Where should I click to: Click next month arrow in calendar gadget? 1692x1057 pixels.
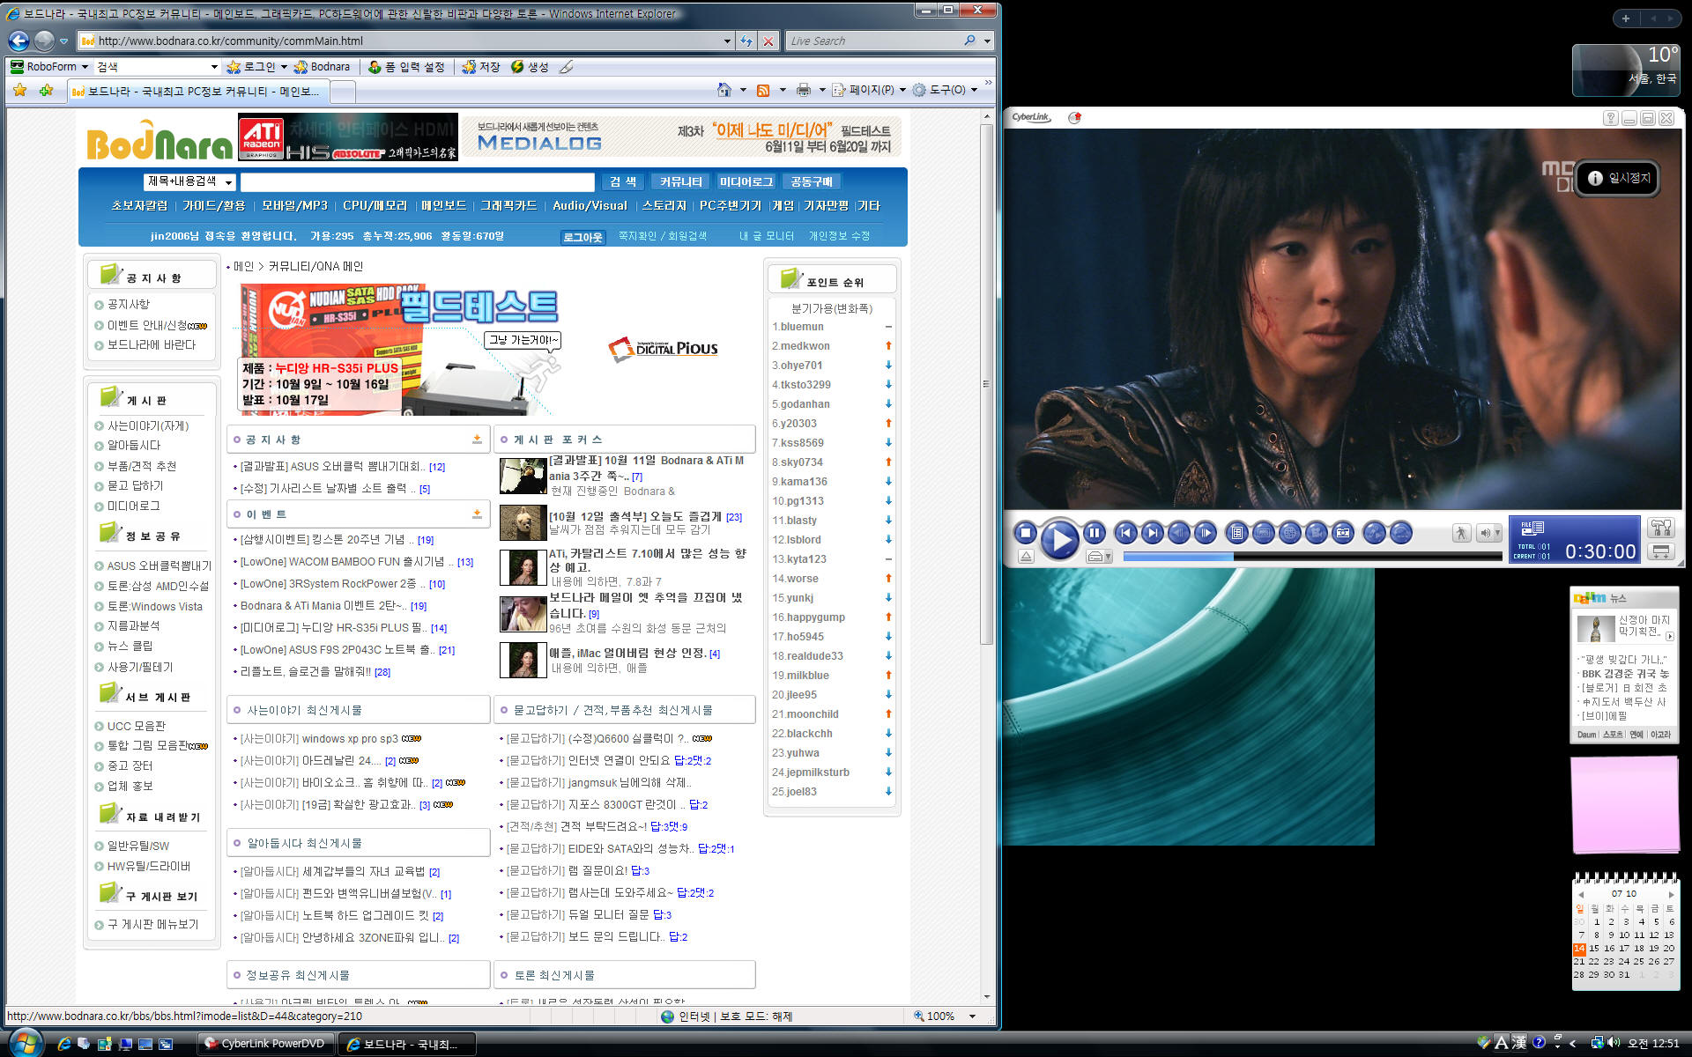pyautogui.click(x=1671, y=894)
